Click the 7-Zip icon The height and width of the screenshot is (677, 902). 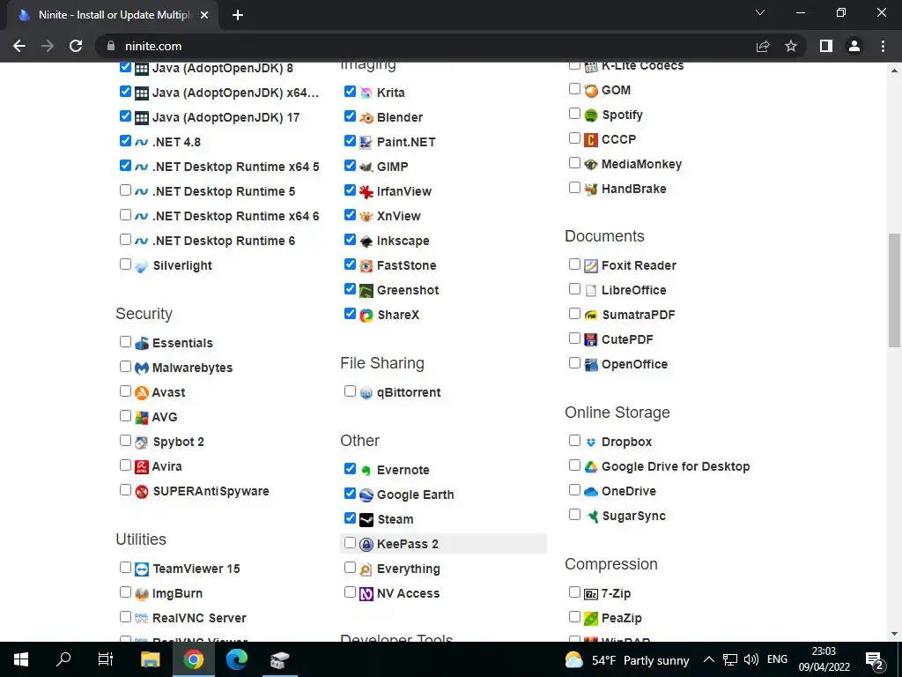(591, 593)
